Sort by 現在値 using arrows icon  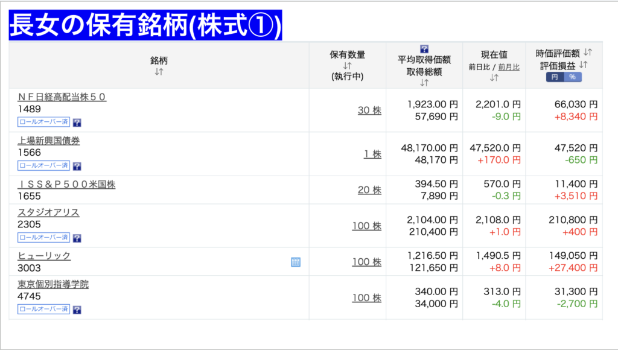point(494,78)
